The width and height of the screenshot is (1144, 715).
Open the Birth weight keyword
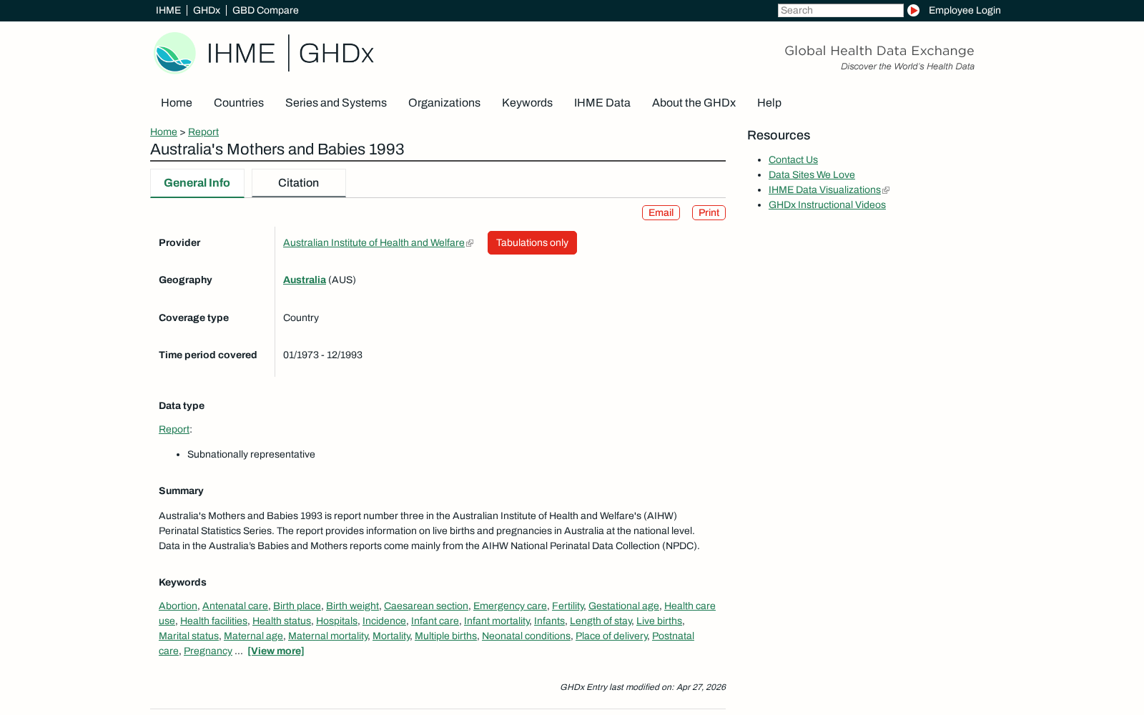[x=352, y=606]
